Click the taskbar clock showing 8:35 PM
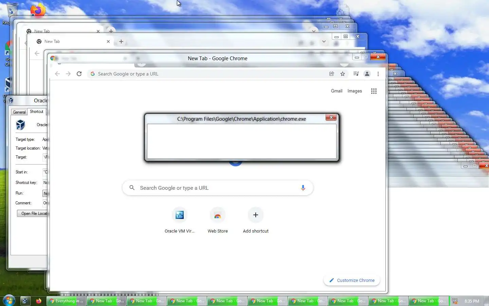 click(472, 301)
